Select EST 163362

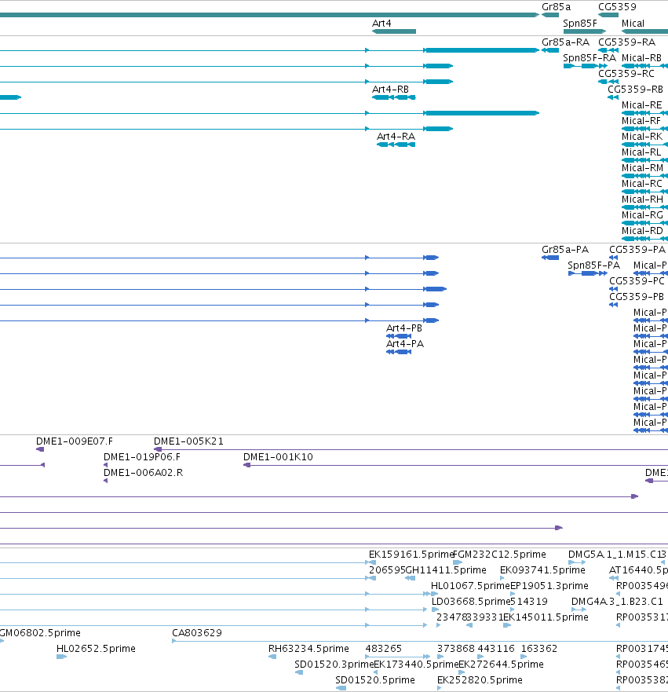click(524, 657)
